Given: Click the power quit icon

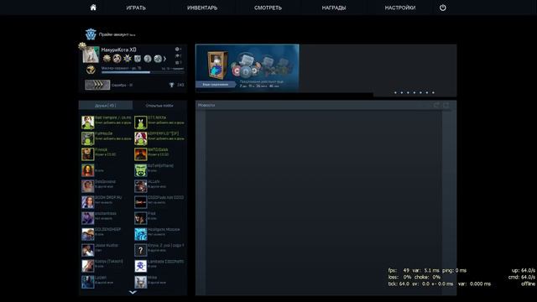Looking at the screenshot, I should pyautogui.click(x=443, y=8).
